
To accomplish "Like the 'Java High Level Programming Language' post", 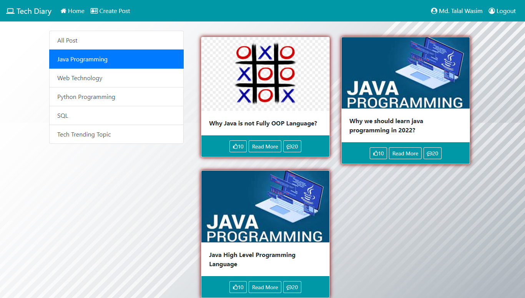I will (x=238, y=287).
